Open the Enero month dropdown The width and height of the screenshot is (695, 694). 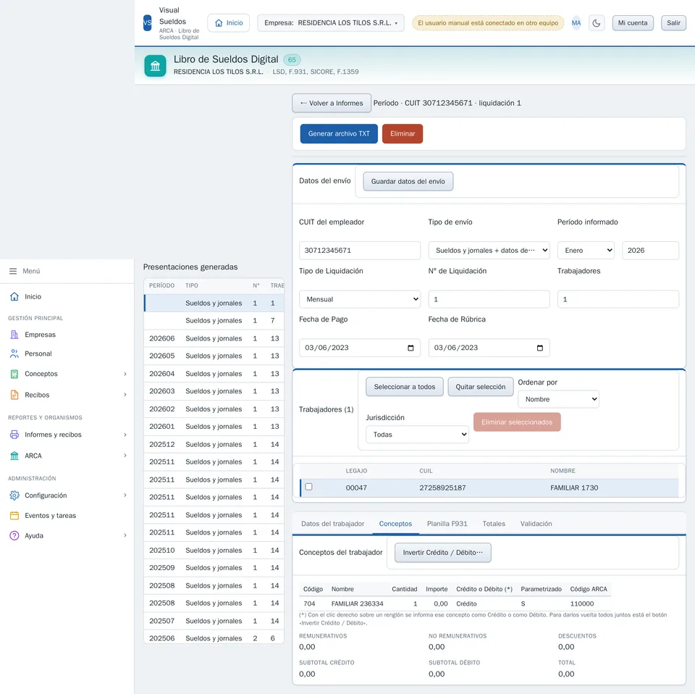(x=586, y=251)
